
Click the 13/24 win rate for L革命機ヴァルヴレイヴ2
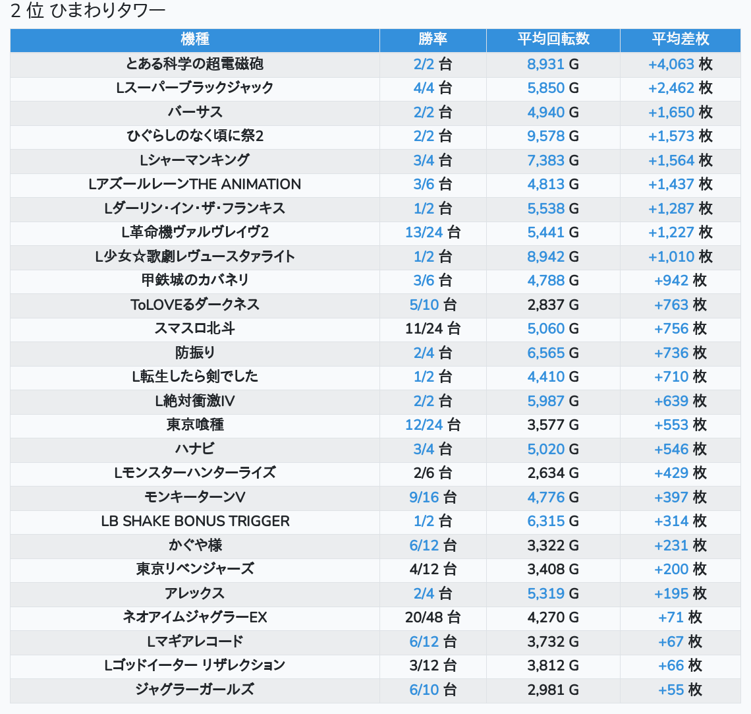[424, 233]
